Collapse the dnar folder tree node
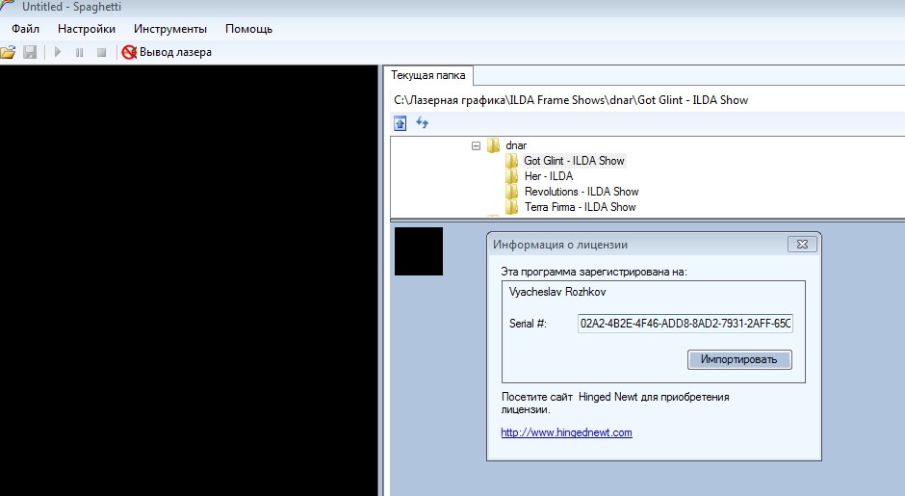The image size is (905, 496). 476,145
